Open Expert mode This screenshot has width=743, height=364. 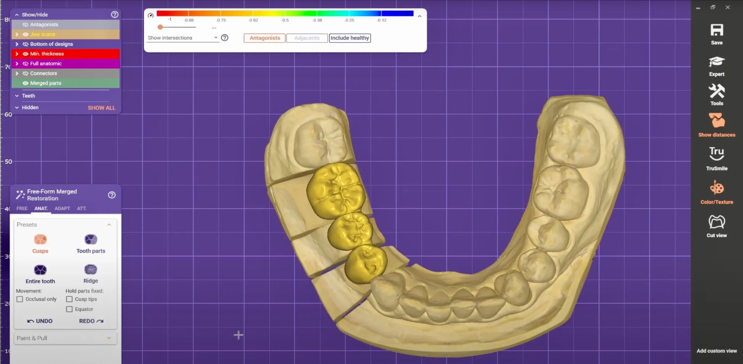point(716,62)
